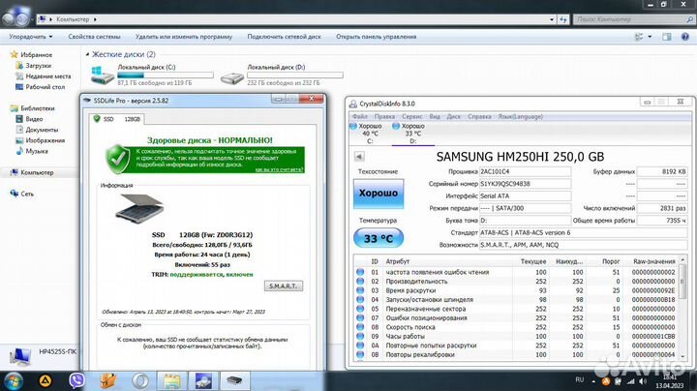This screenshot has width=697, height=391.
Task: Open the File Explorer taskbar button
Action: click(x=171, y=380)
